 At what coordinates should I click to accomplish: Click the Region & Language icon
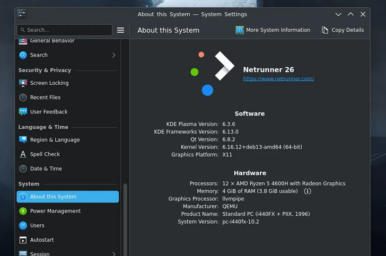point(23,140)
